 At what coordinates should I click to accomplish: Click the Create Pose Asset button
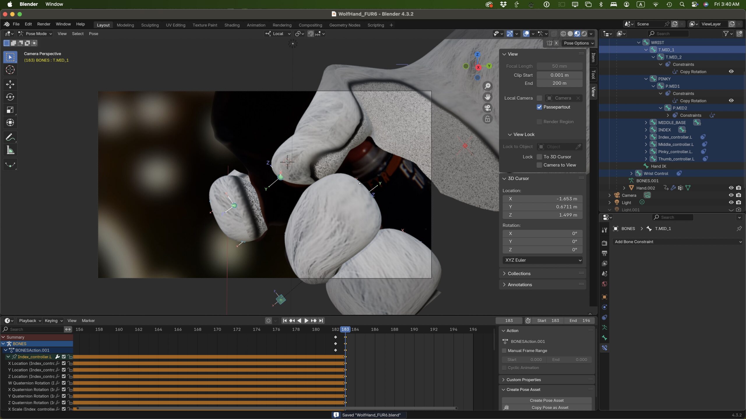[x=547, y=400]
